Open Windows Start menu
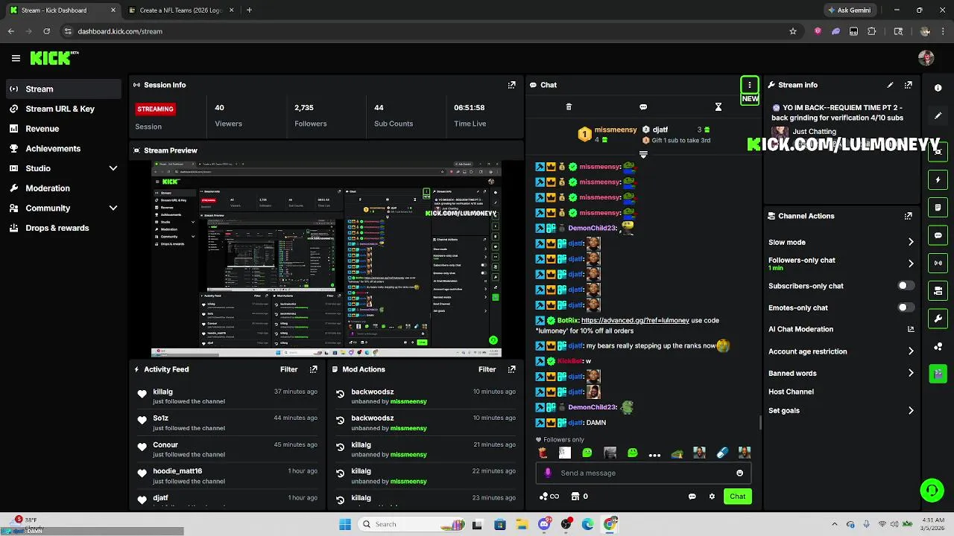The image size is (954, 536). [345, 524]
